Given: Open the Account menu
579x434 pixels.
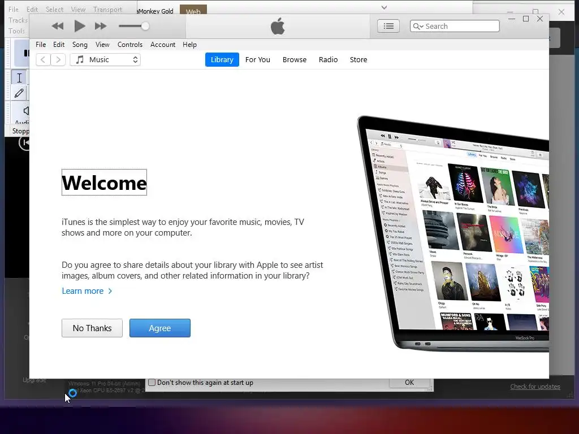Looking at the screenshot, I should pyautogui.click(x=163, y=45).
